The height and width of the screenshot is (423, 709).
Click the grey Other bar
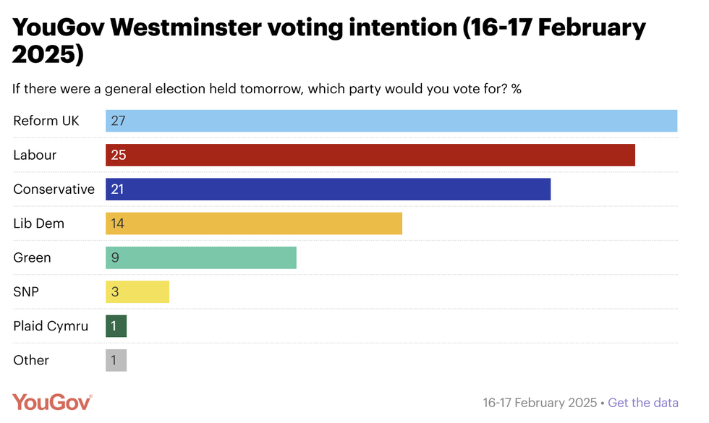116,360
